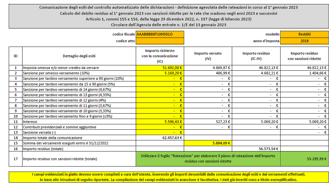Click the Dettaglio degli esiti column header

(79, 56)
